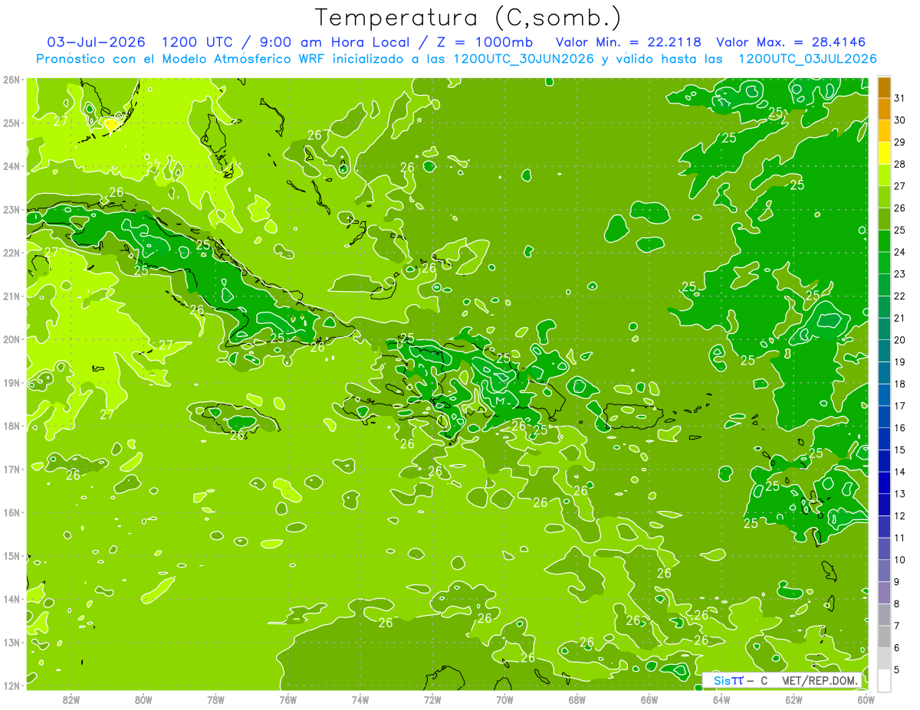
Task: Click the dark orange segment above 31 on scale
Action: click(884, 87)
